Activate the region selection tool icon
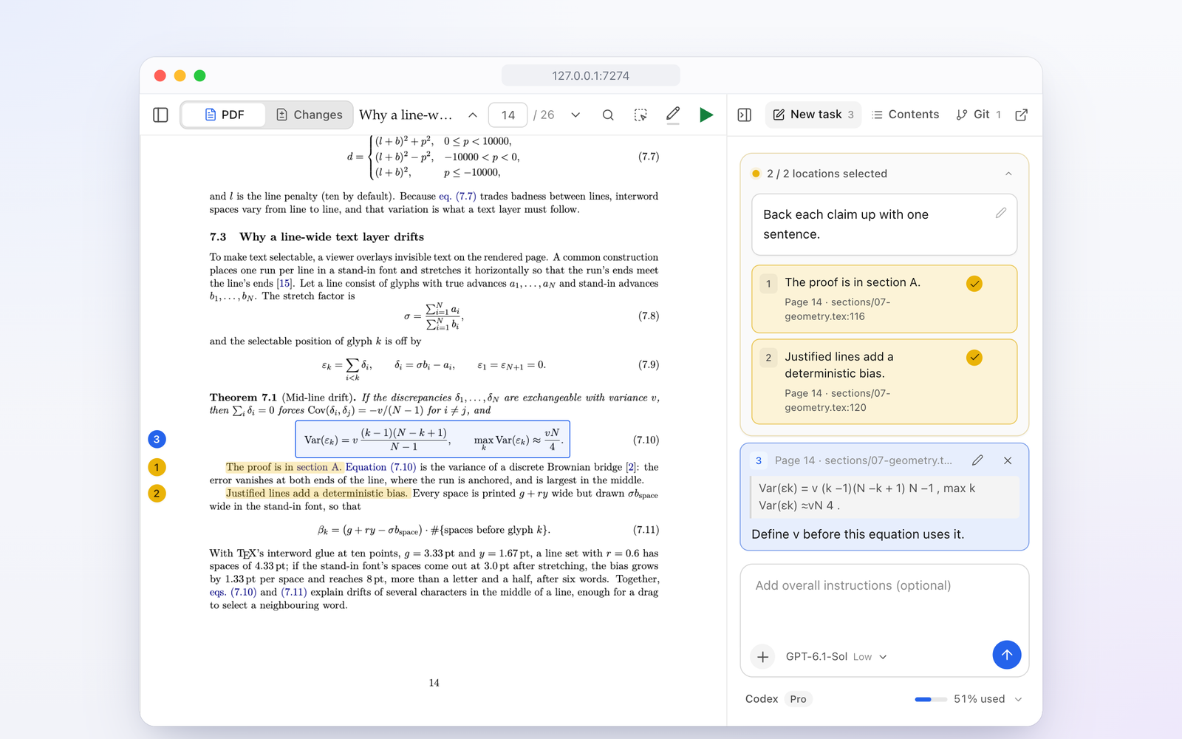Screen dimensions: 1182x739 (x=640, y=115)
